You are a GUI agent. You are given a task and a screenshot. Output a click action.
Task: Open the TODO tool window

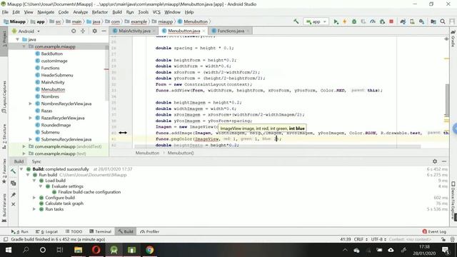74,231
